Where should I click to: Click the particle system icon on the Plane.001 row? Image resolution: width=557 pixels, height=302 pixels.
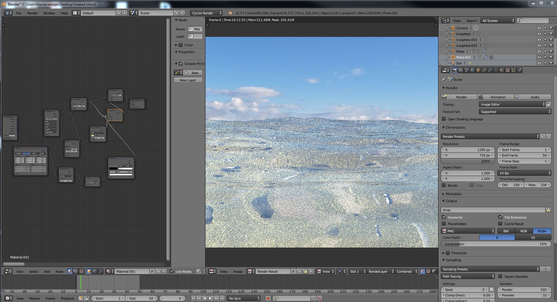tap(491, 57)
